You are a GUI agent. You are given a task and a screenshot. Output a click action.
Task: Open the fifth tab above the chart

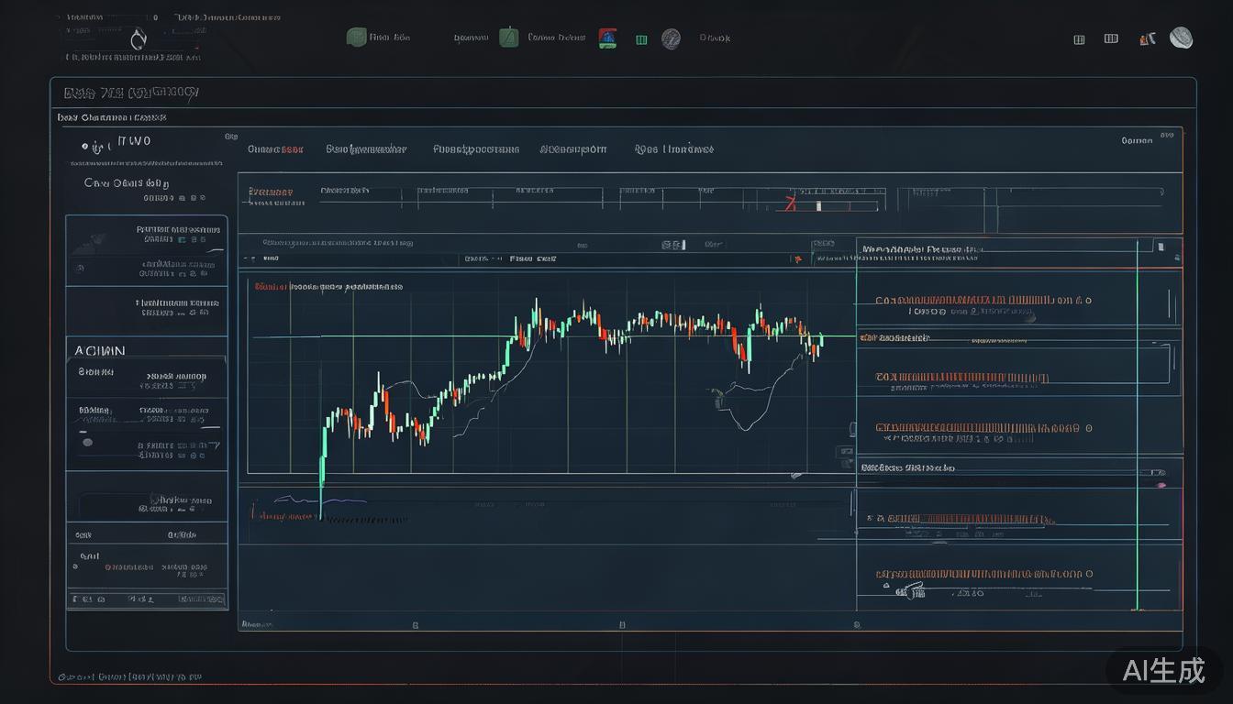674,148
